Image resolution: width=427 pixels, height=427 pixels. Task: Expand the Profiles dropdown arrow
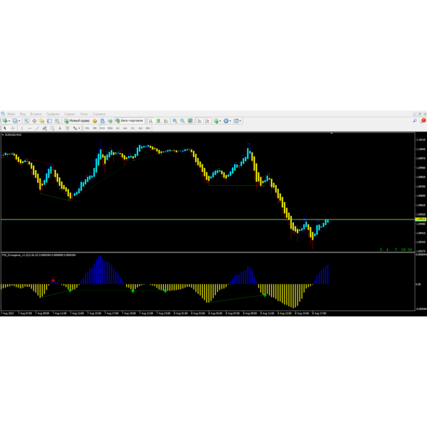(19, 121)
